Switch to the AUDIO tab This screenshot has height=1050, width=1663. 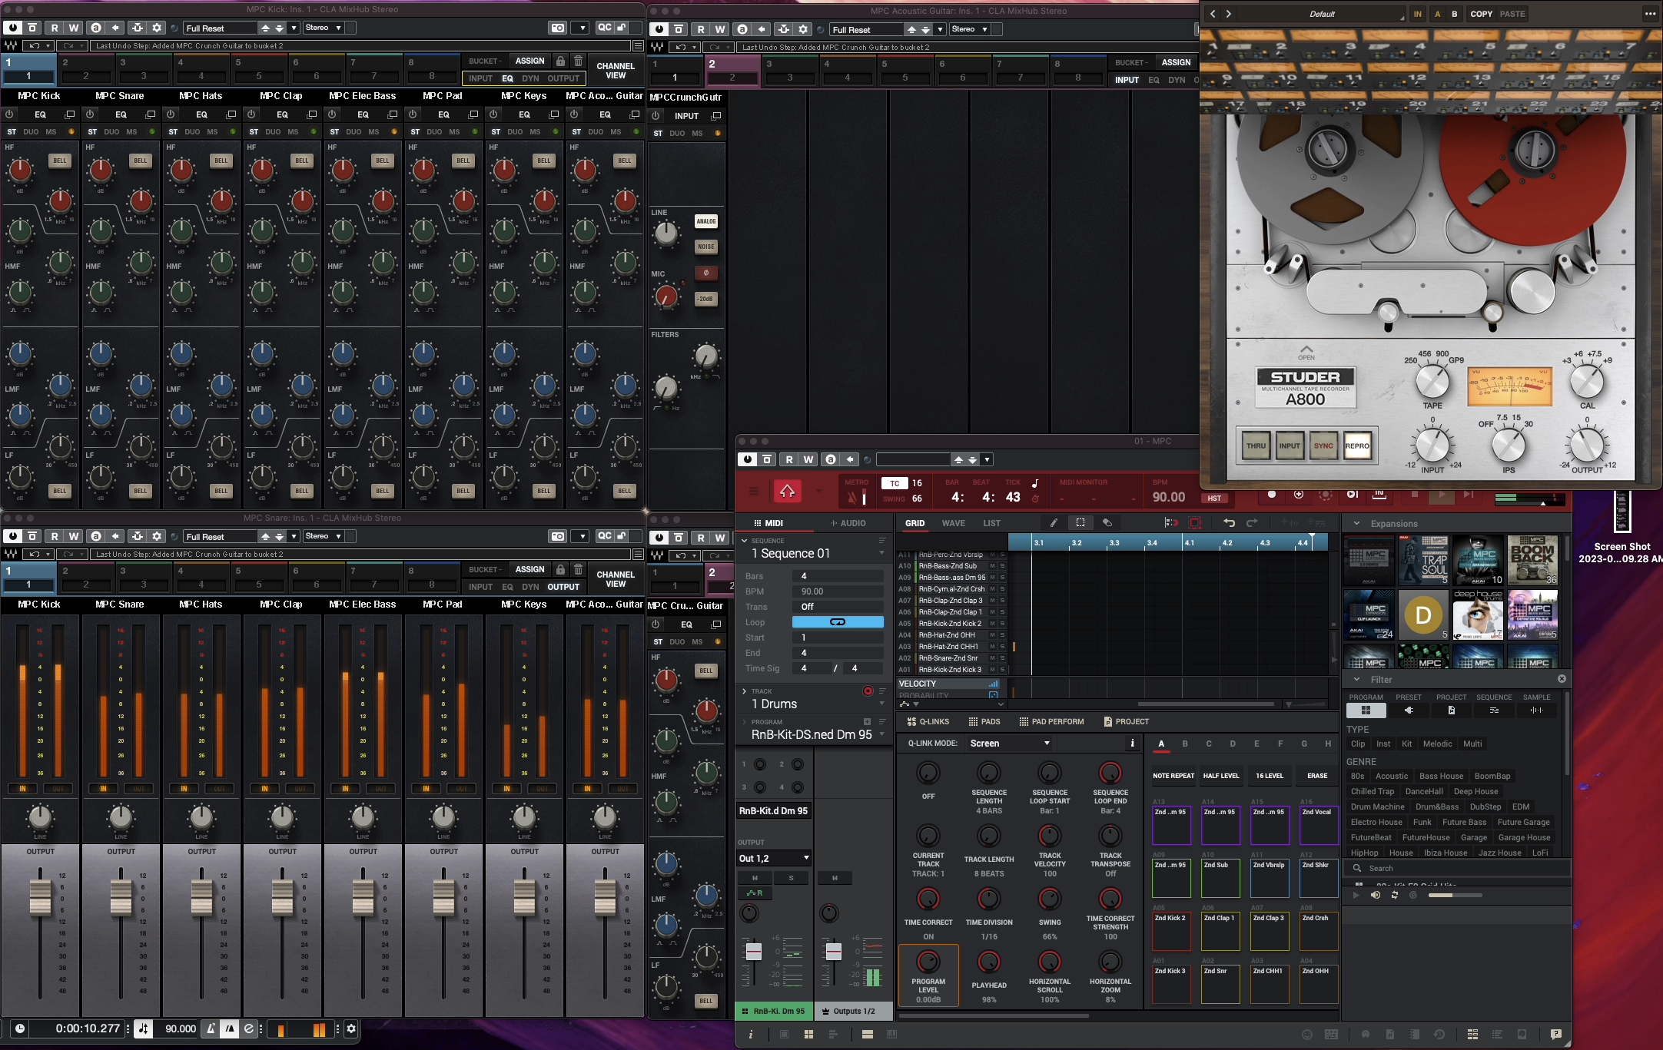[x=848, y=523]
